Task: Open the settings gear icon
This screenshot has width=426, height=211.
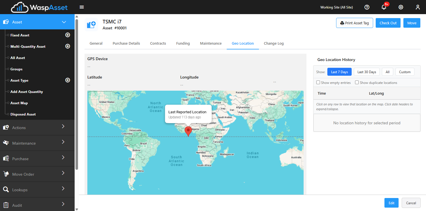Action: click(401, 7)
